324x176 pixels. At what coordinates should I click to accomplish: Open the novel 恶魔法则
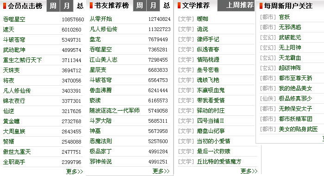point(101,141)
